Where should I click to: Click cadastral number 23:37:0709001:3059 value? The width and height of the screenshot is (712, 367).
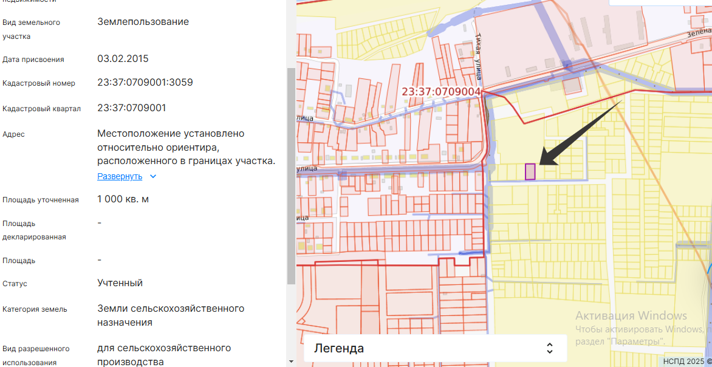pos(145,83)
